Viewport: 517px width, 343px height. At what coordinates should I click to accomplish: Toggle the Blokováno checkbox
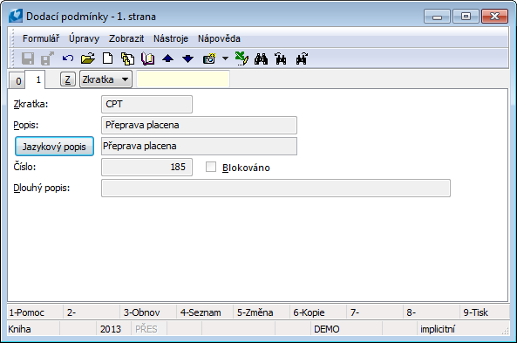coord(211,167)
